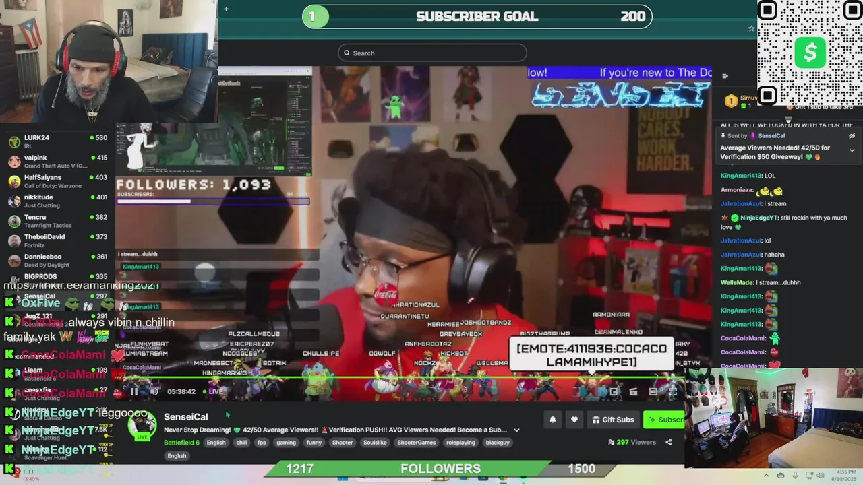Mute the stream volume speaker icon
This screenshot has width=863, height=485.
coord(154,391)
